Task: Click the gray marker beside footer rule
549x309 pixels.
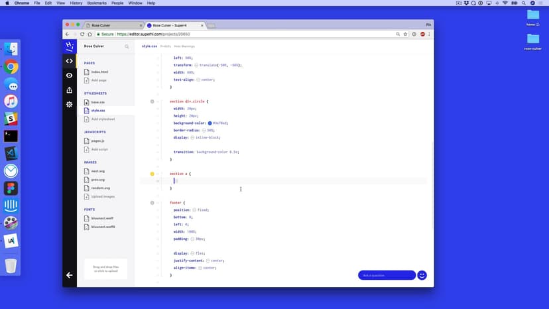Action: click(x=152, y=202)
